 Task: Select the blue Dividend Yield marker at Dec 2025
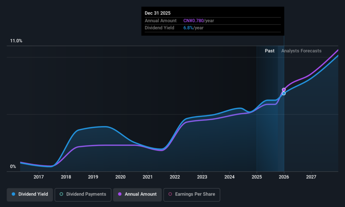click(x=284, y=93)
